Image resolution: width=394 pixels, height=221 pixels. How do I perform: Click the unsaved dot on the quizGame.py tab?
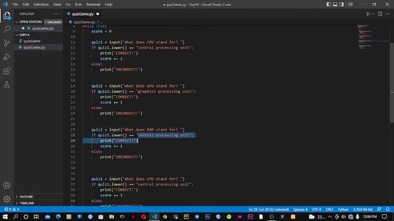pyautogui.click(x=98, y=14)
